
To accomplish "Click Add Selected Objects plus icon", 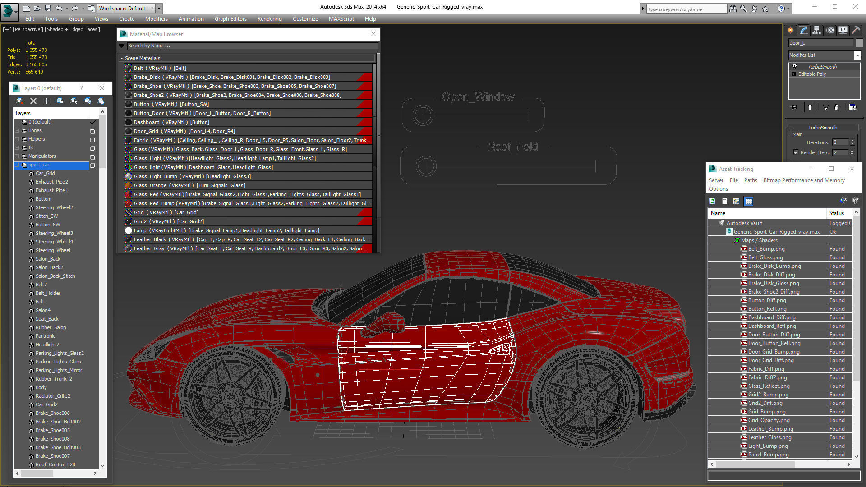I will [x=46, y=101].
